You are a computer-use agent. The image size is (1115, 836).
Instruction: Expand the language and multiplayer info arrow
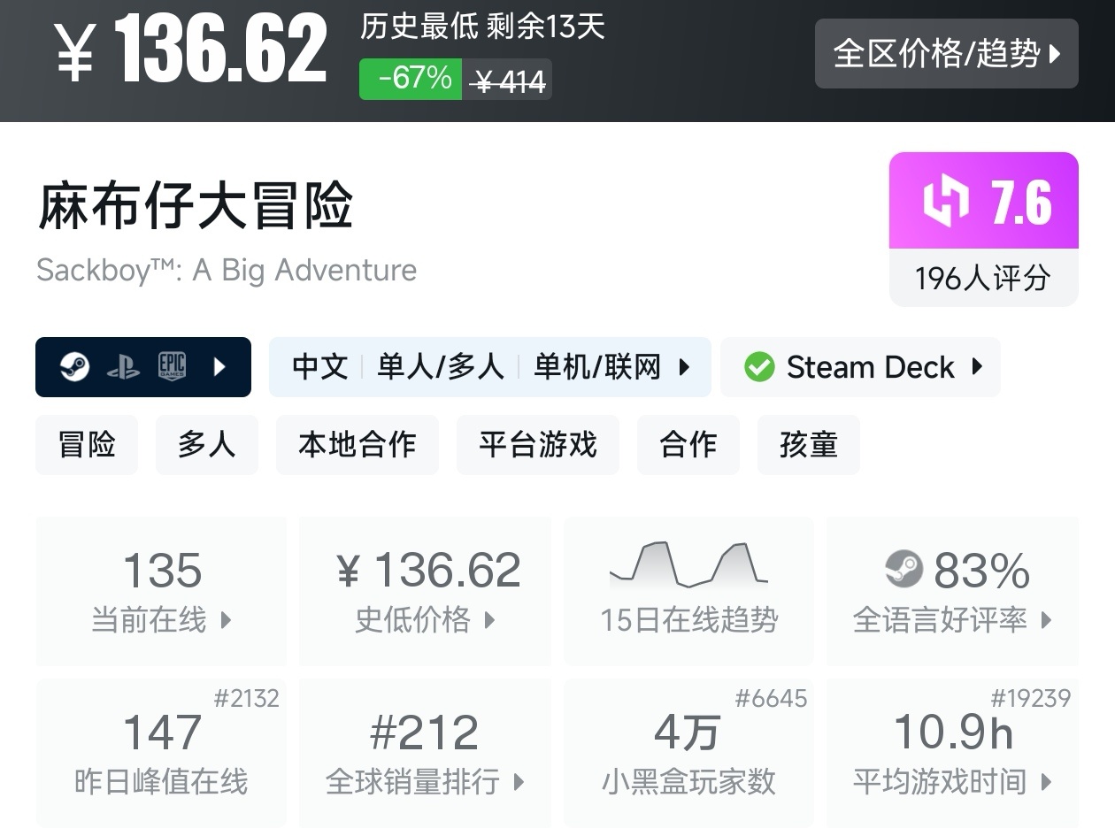[684, 366]
